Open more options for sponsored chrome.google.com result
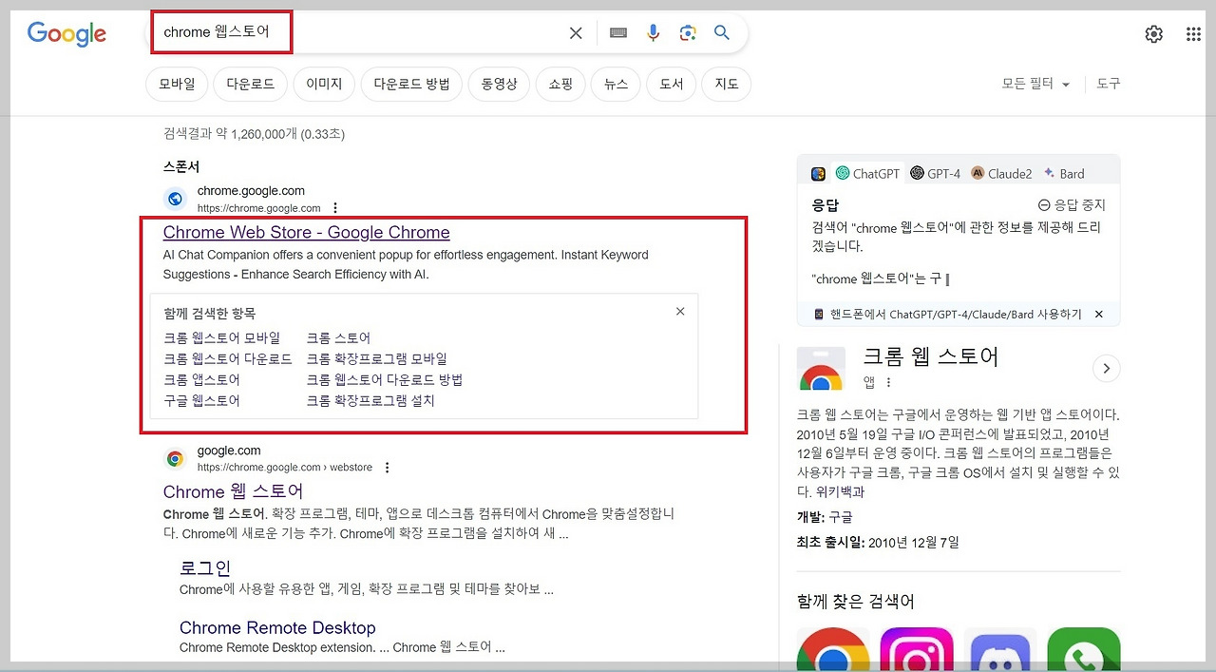The height and width of the screenshot is (672, 1216). click(335, 208)
